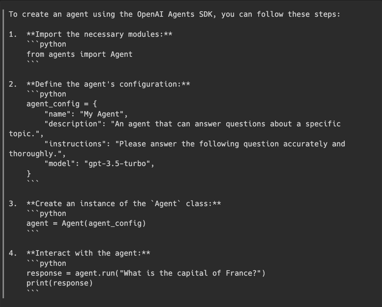The height and width of the screenshot is (307, 382).
Task: Click the "Import the necessary modules" heading
Action: coord(99,35)
